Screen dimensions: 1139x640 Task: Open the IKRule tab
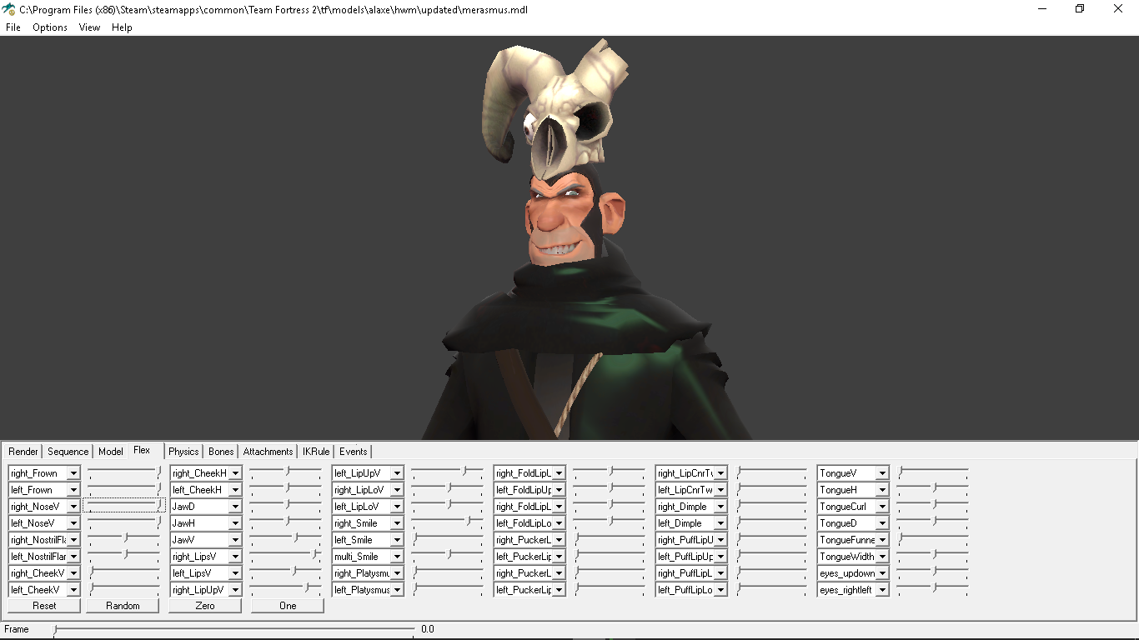click(x=316, y=452)
